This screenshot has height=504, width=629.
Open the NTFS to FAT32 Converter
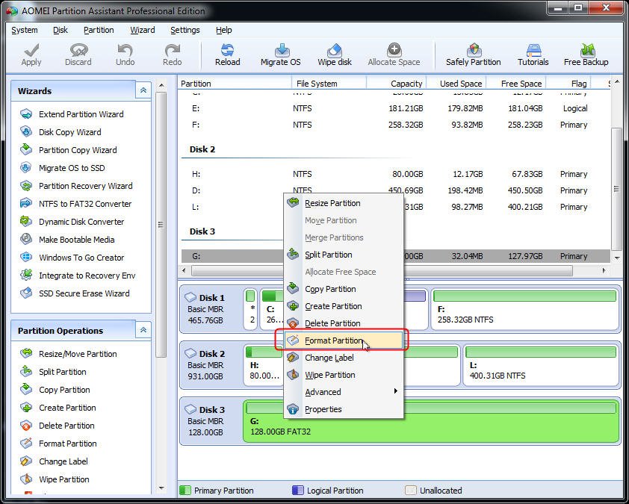pos(75,204)
